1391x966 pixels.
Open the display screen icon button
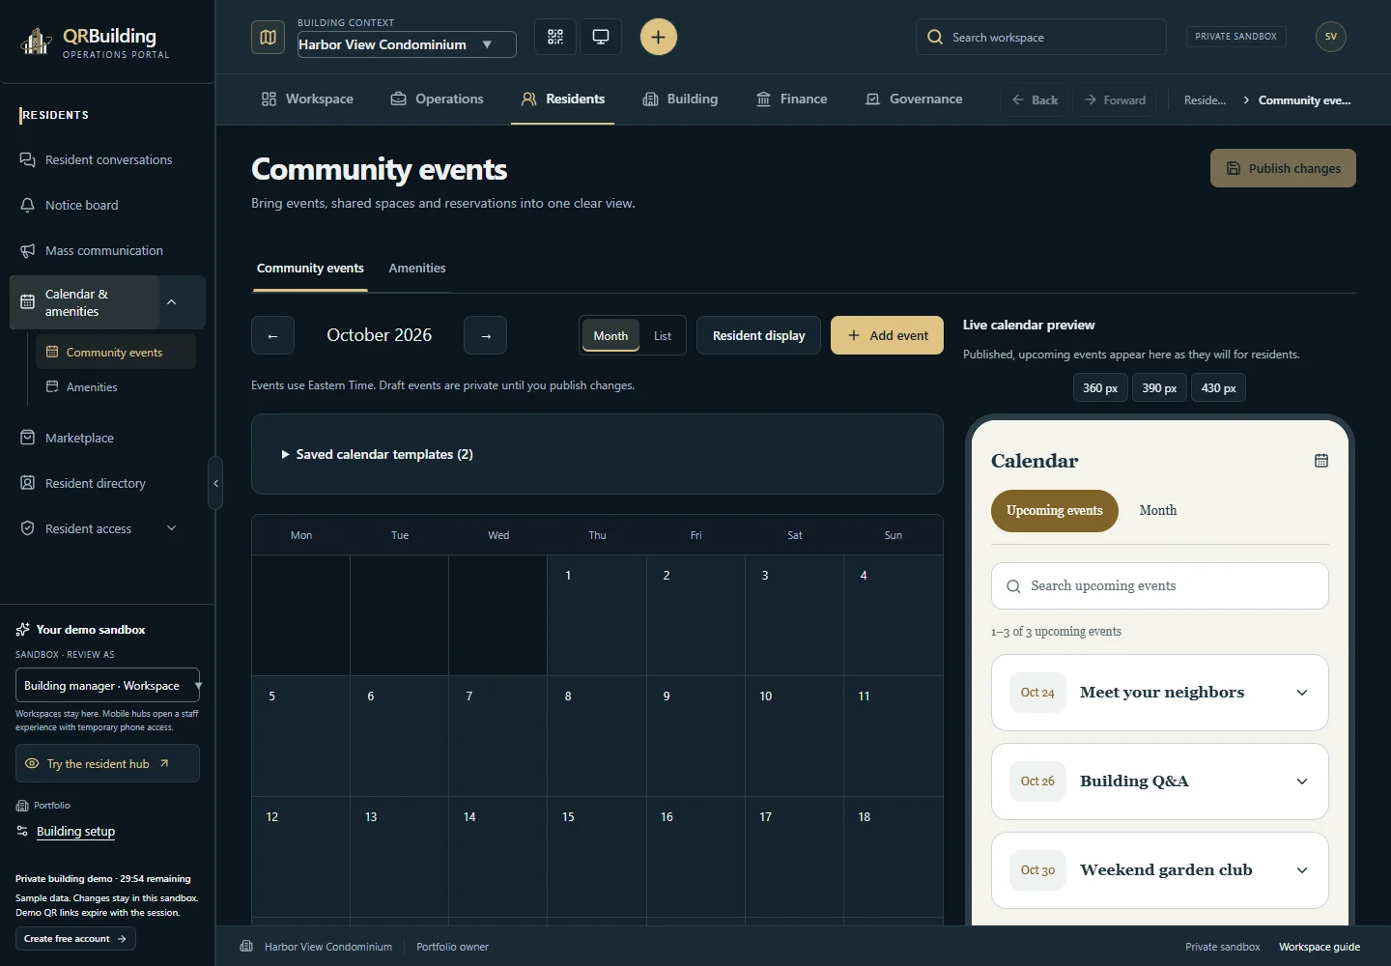601,37
